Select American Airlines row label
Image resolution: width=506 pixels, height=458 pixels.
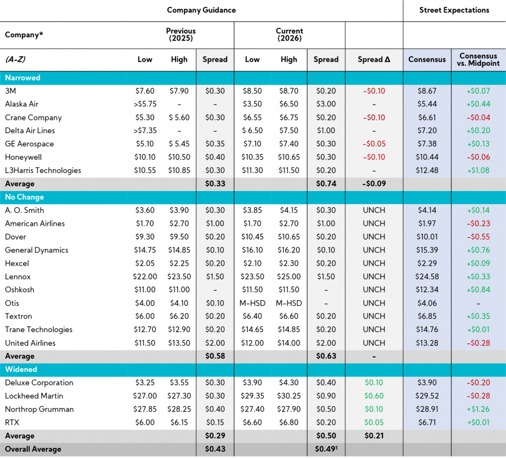35,224
